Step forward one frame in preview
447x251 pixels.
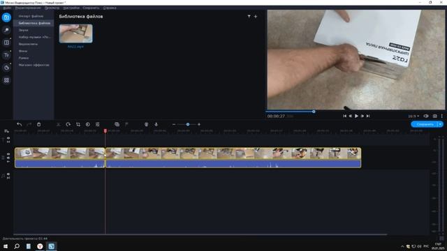362,116
